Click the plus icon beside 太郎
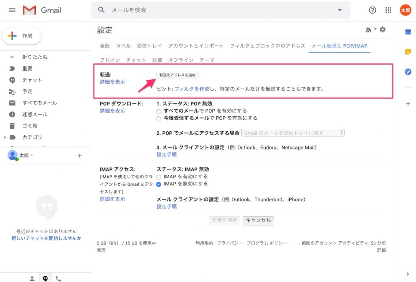Image resolution: width=416 pixels, height=282 pixels. pyautogui.click(x=80, y=156)
